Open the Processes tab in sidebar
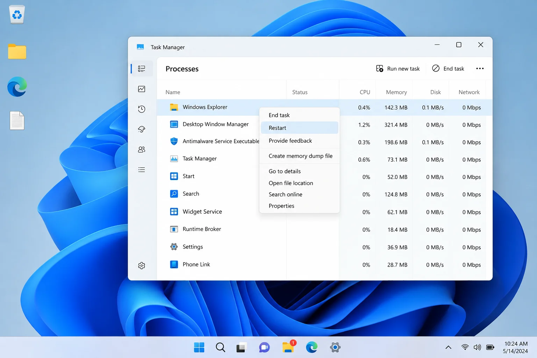Viewport: 537px width, 358px height. pyautogui.click(x=142, y=69)
